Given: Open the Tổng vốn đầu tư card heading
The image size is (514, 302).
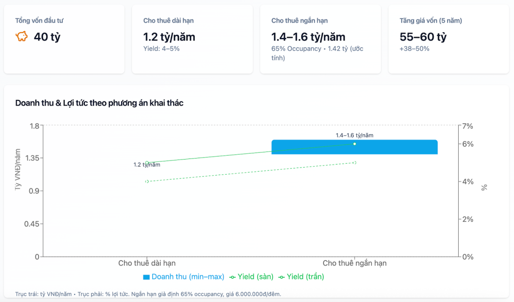Looking at the screenshot, I should pyautogui.click(x=40, y=21).
